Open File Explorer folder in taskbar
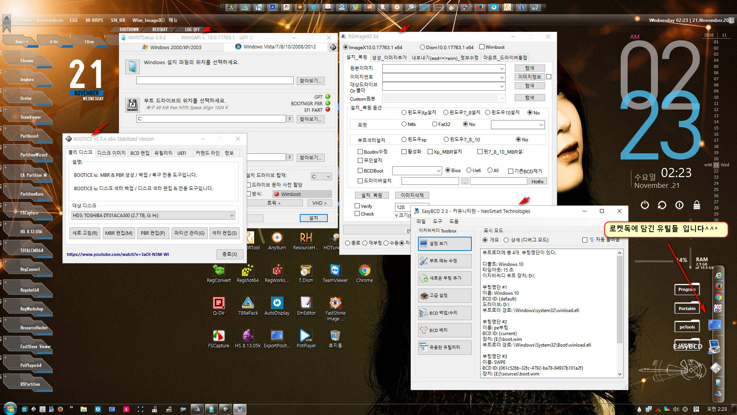This screenshot has width=737, height=415. pos(83,409)
